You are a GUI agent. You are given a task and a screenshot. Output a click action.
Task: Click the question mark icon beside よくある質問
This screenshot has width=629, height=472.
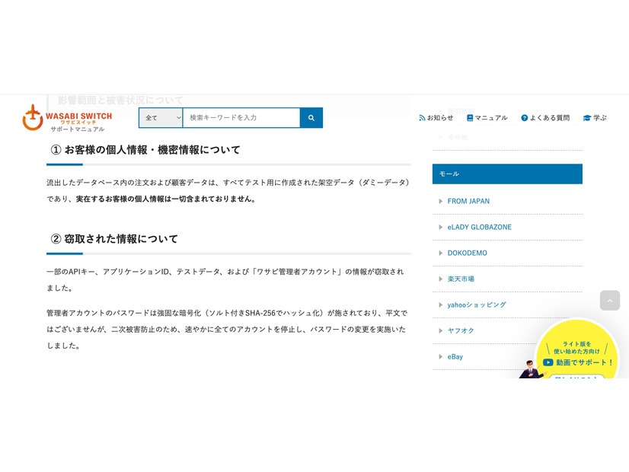[525, 118]
